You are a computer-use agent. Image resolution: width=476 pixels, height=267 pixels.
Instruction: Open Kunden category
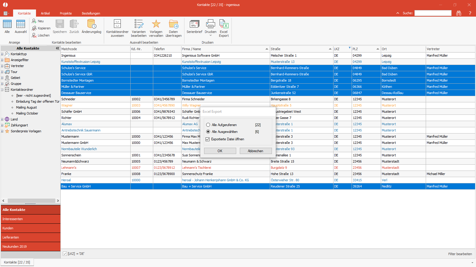point(31,228)
